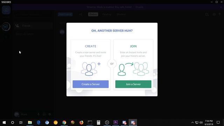Switch to the Online friends tab

[93, 14]
